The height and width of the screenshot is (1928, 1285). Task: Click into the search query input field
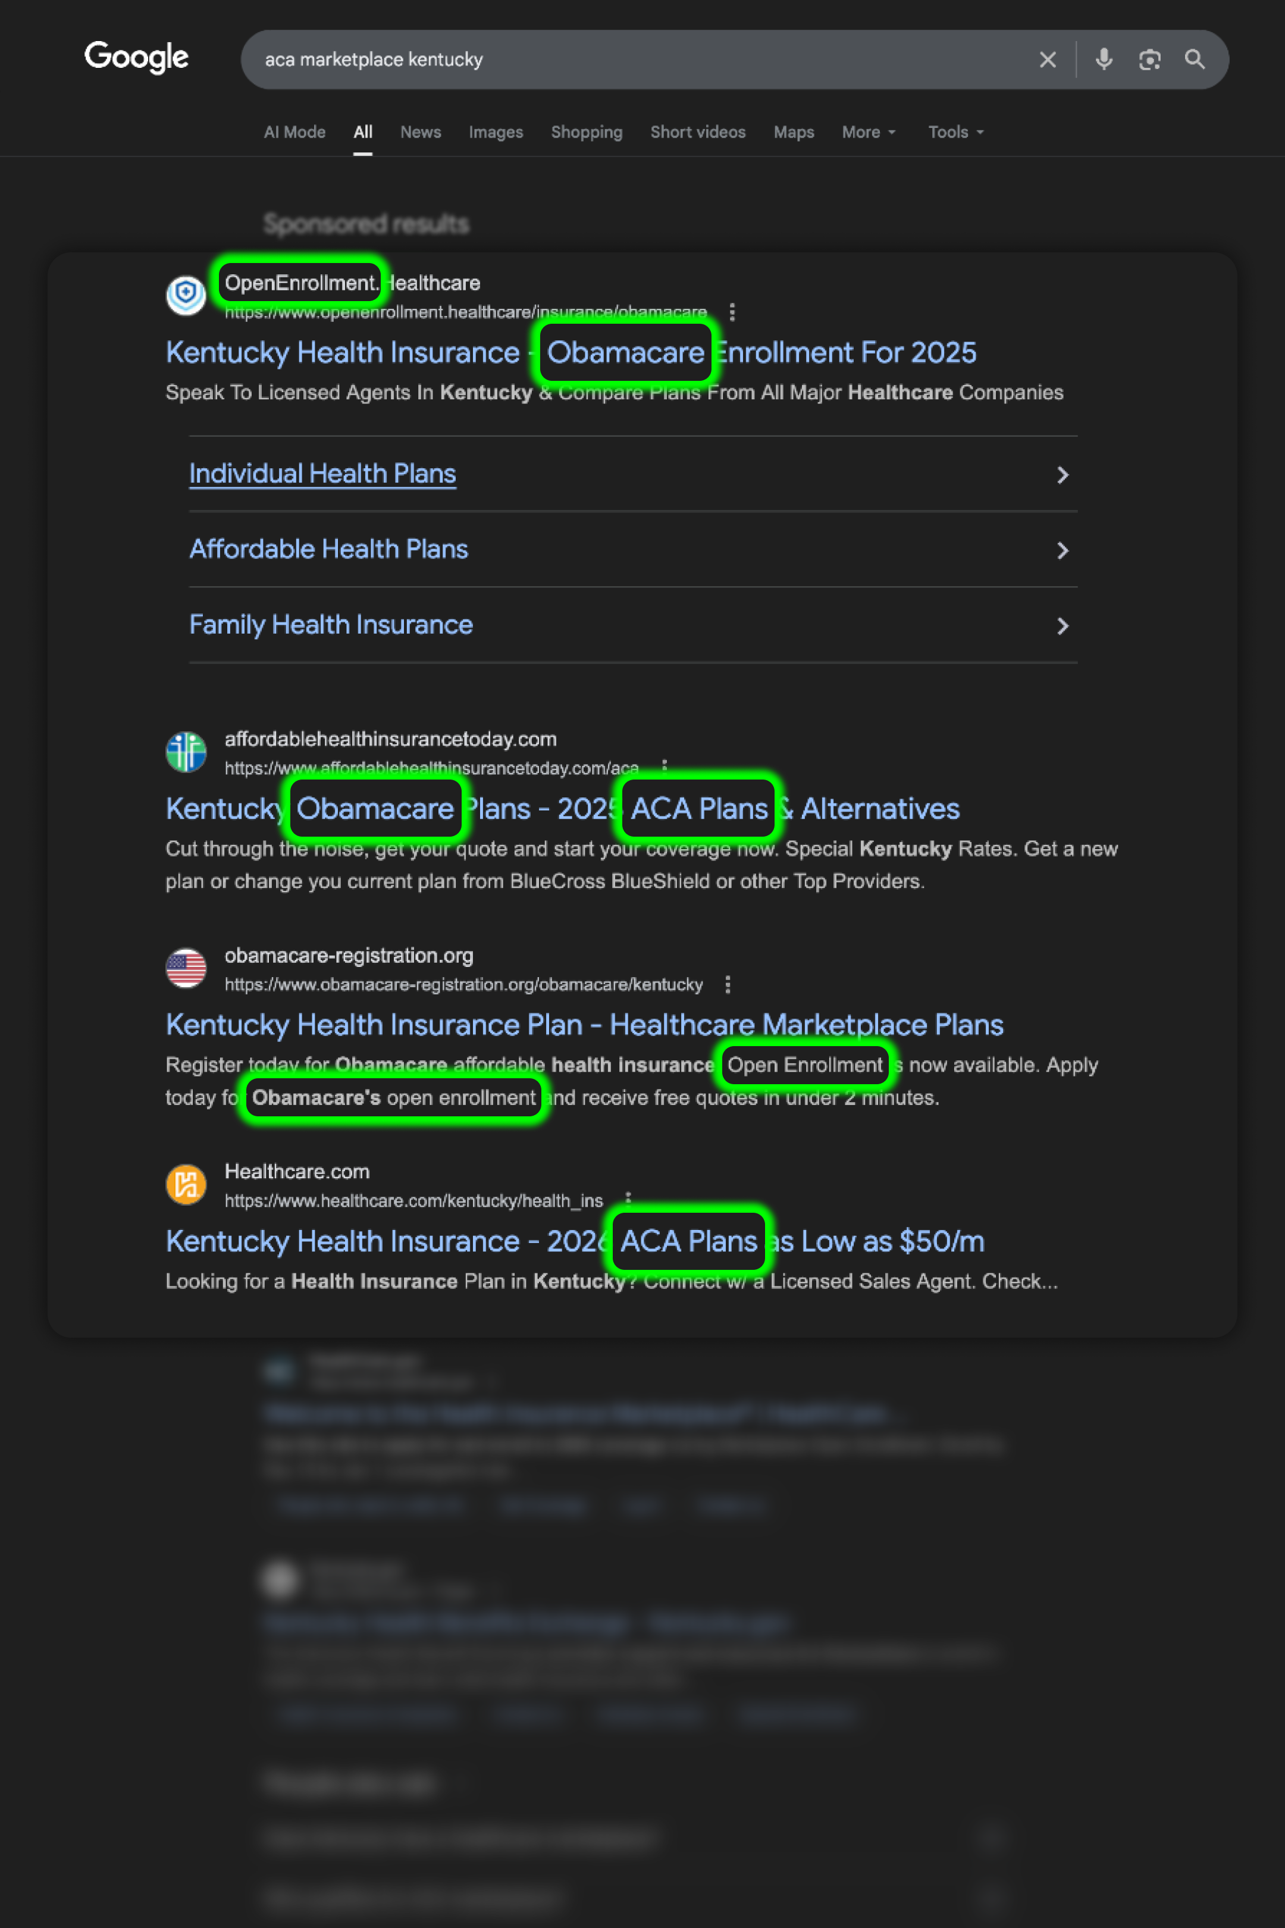(x=623, y=60)
